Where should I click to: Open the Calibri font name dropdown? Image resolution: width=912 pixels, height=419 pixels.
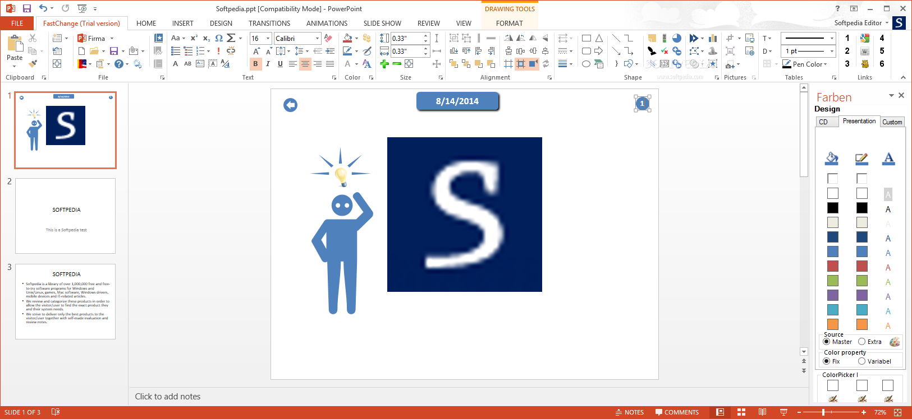tap(317, 38)
